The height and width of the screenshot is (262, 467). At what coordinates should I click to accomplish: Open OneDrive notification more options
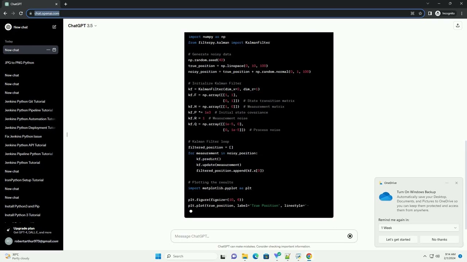pyautogui.click(x=447, y=183)
